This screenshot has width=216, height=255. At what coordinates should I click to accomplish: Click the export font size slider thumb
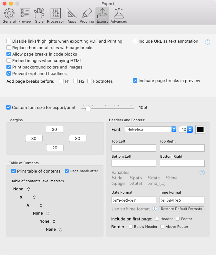click(88, 108)
